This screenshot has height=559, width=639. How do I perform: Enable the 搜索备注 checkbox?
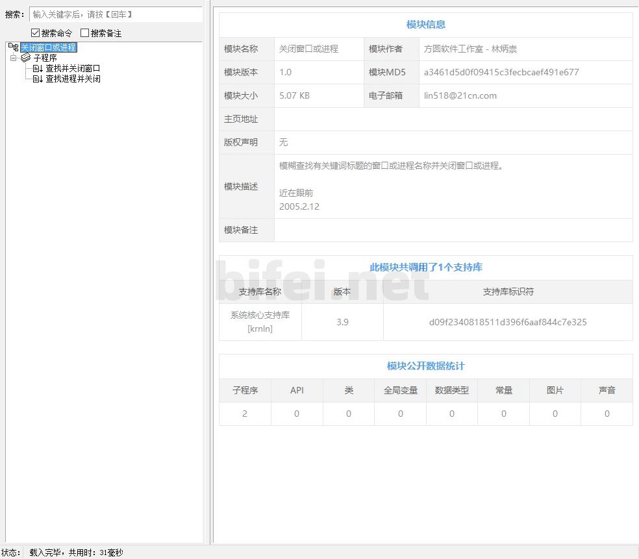(x=84, y=33)
